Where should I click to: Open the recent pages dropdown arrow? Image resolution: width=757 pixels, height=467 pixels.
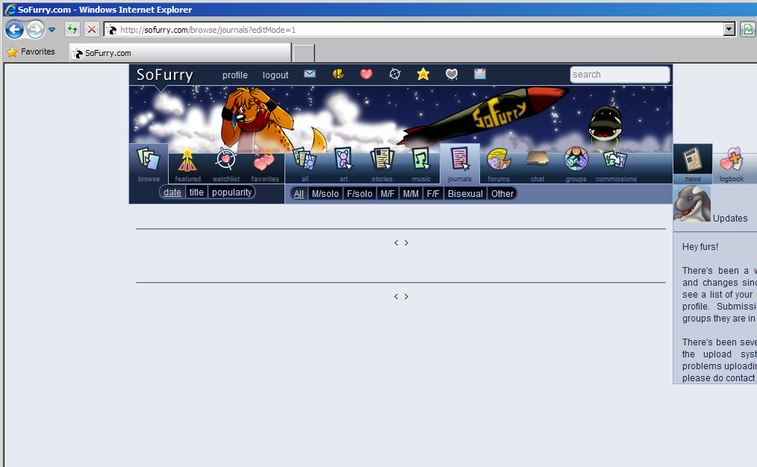pos(52,30)
